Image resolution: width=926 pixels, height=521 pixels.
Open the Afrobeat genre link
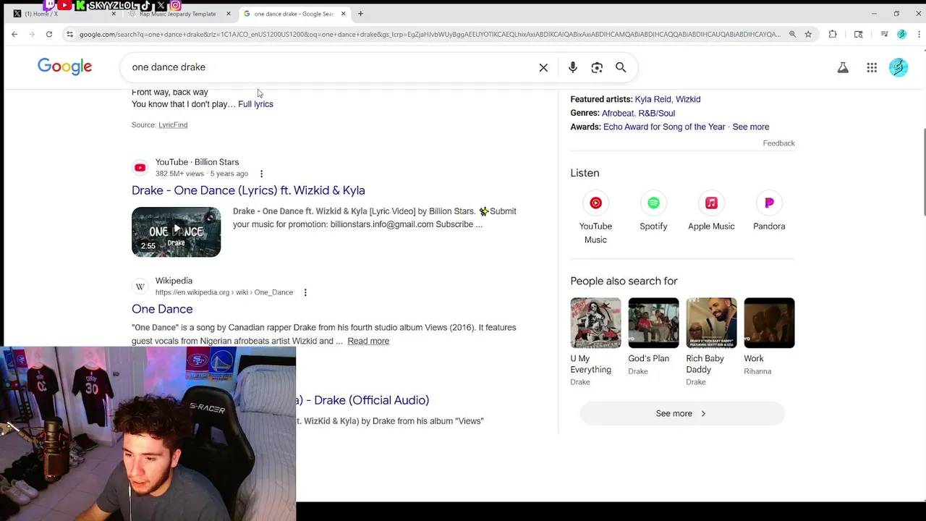coord(617,113)
